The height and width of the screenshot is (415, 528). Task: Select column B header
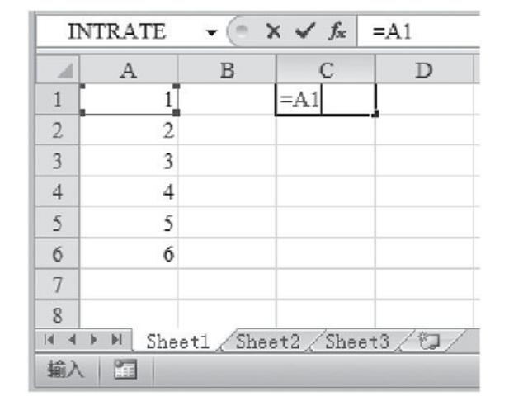(x=227, y=71)
